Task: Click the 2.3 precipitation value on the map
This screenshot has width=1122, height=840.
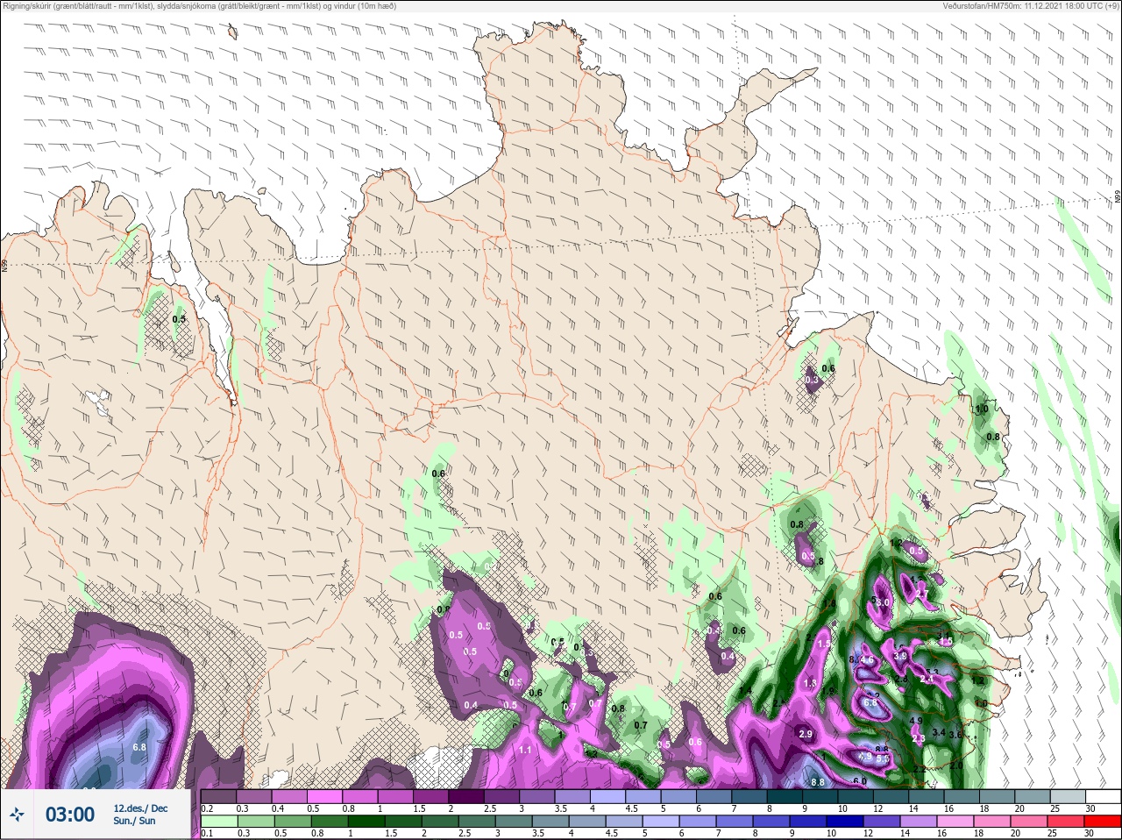Action: tap(919, 738)
